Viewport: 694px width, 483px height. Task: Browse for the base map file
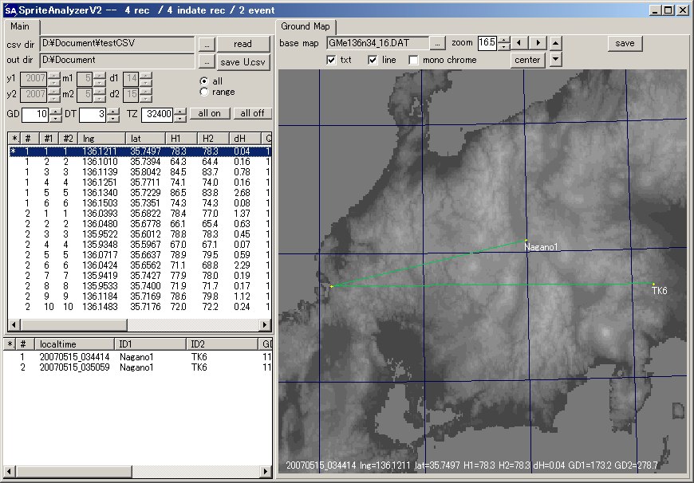pyautogui.click(x=438, y=43)
